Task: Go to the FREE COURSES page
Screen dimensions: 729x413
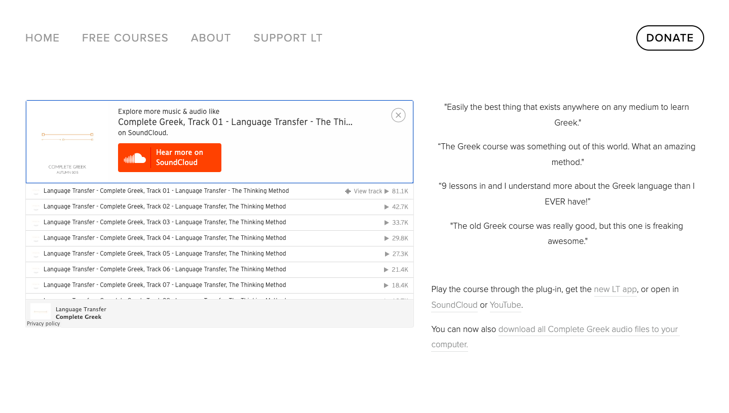Action: click(125, 38)
